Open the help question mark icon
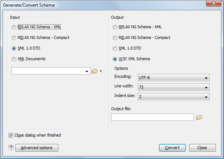The image size is (224, 159). pos(11,148)
